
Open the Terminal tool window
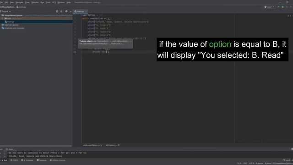coord(42,160)
